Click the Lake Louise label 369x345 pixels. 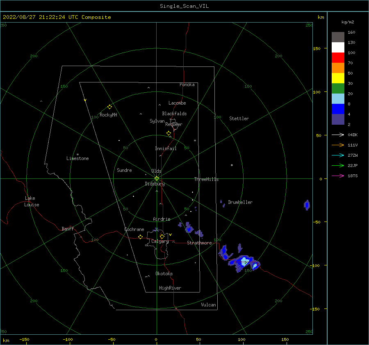tap(32, 201)
